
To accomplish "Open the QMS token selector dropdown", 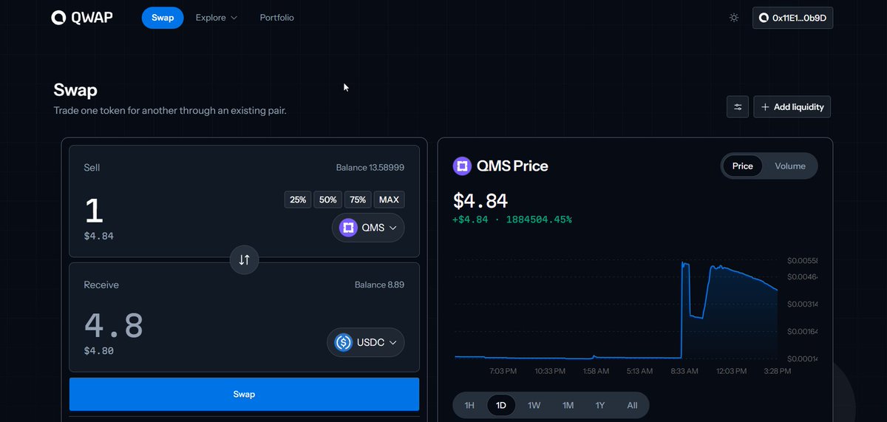I will pos(368,228).
